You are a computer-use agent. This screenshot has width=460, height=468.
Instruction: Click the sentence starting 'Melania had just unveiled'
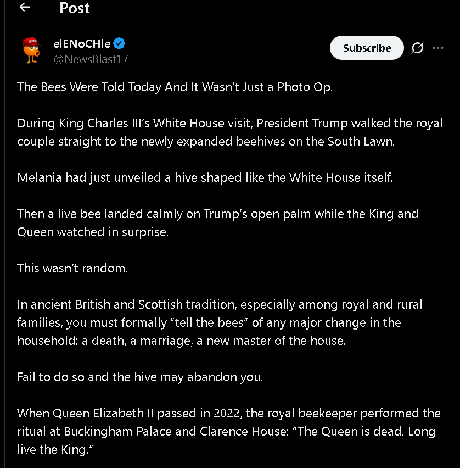click(x=205, y=177)
